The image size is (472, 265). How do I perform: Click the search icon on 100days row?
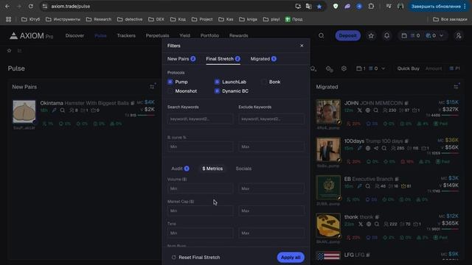coord(384,148)
